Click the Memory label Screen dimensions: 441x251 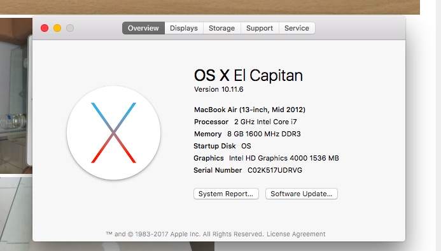[208, 134]
